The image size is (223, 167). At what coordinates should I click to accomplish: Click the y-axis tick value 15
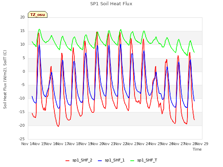click(22, 31)
